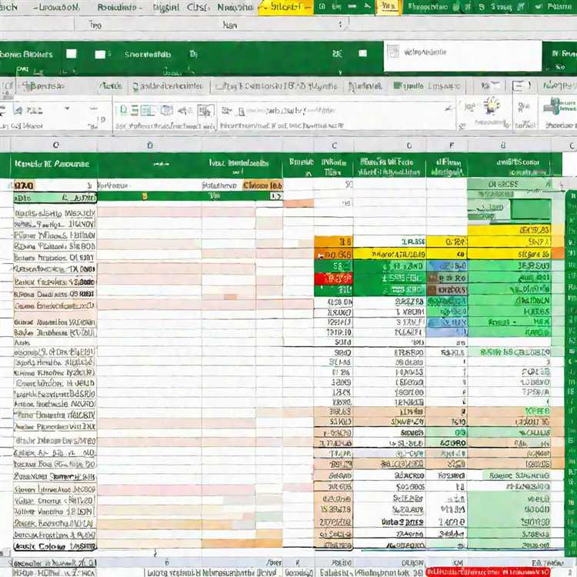577x577 pixels.
Task: Open the small dropdown arrow in left ribbon group
Action: pyautogui.click(x=67, y=108)
